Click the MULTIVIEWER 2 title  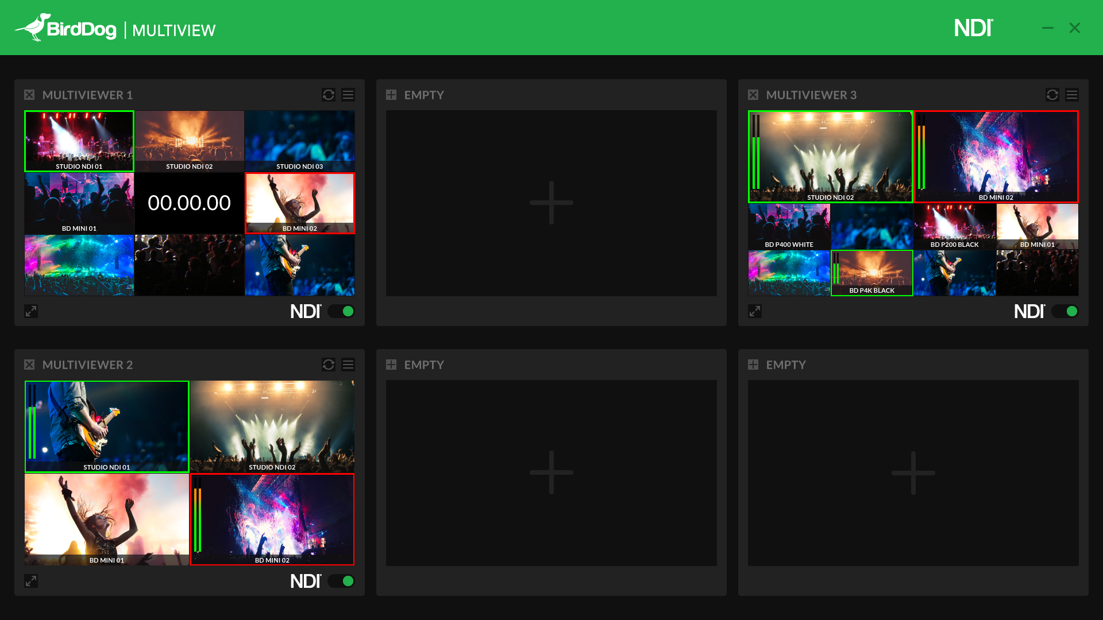(x=87, y=365)
